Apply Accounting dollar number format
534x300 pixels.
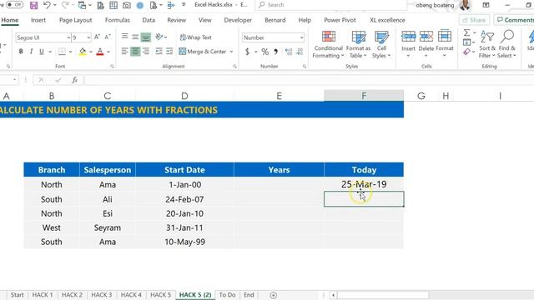247,52
